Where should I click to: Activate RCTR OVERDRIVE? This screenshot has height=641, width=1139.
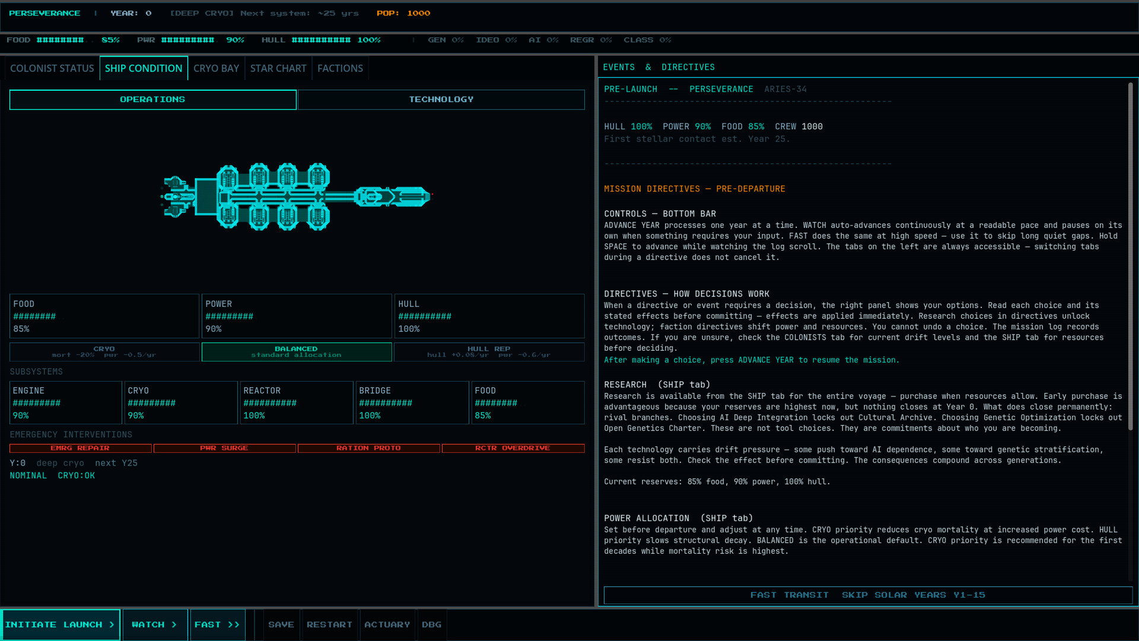tap(513, 448)
